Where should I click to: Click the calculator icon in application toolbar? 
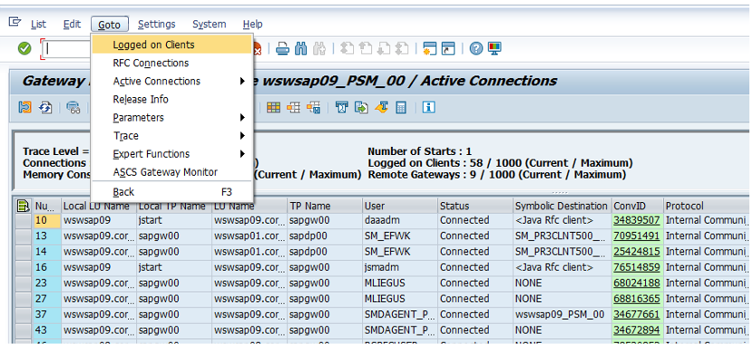point(401,107)
